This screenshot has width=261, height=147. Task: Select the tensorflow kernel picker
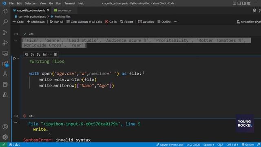pos(249,22)
